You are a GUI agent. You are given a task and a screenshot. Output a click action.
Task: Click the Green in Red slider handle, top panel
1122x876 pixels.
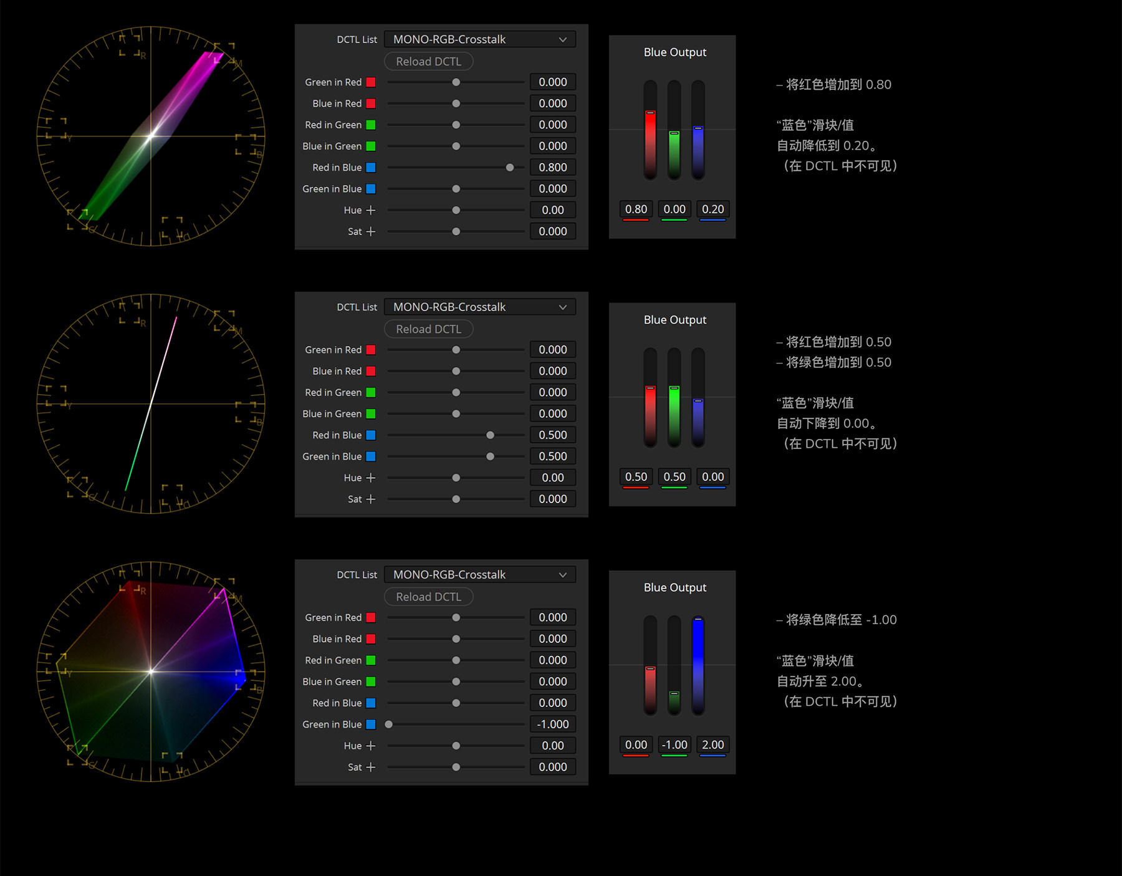click(x=456, y=82)
